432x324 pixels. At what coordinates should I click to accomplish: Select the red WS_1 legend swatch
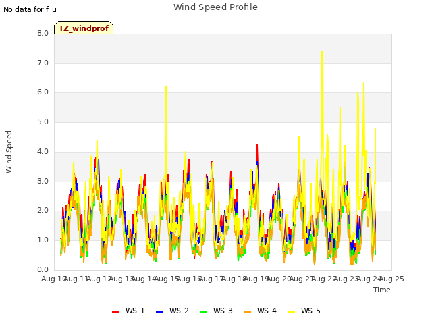click(x=115, y=312)
